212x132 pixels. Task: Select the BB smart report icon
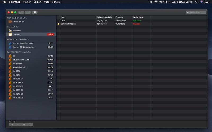tap(10, 56)
